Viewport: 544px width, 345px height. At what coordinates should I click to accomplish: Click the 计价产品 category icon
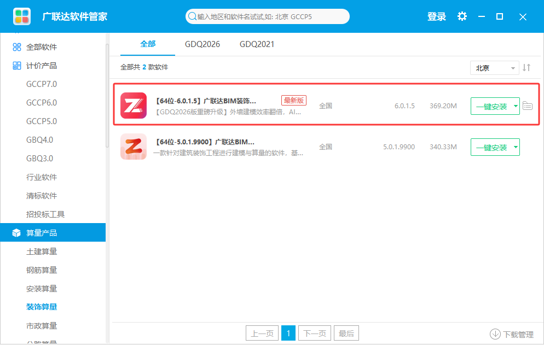tap(16, 66)
